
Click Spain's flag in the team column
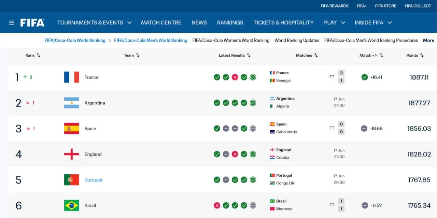coord(72,128)
